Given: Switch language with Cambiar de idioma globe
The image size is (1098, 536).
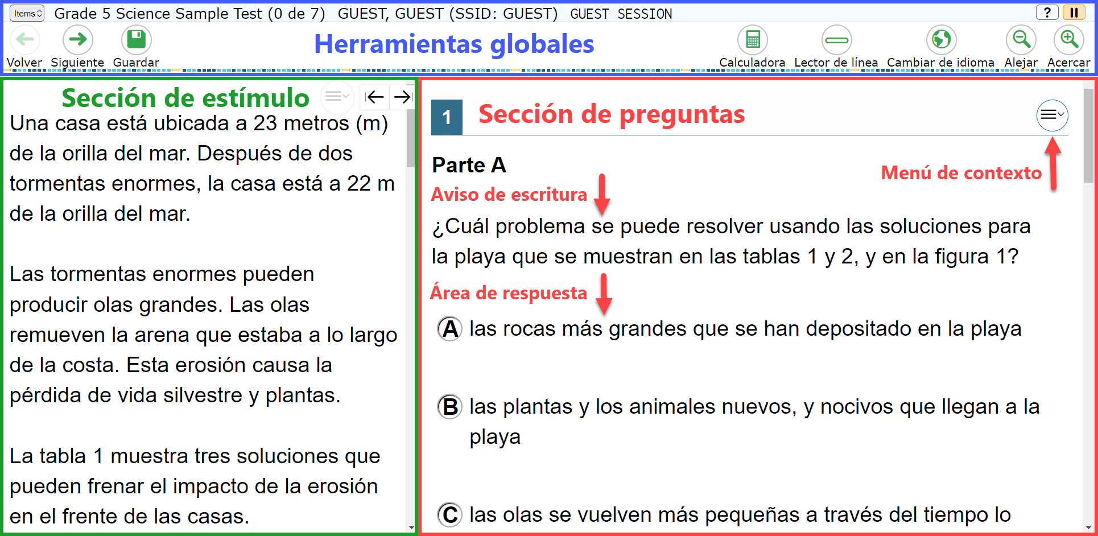Looking at the screenshot, I should click(x=941, y=39).
